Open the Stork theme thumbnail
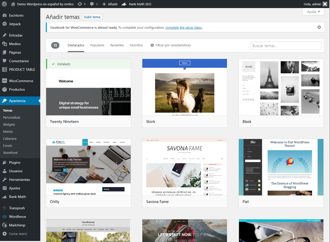Screen dimensions: 330x242 pos(185,87)
